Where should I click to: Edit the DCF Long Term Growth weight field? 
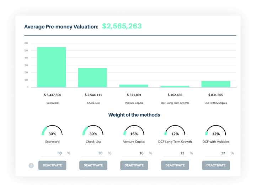(x=175, y=153)
